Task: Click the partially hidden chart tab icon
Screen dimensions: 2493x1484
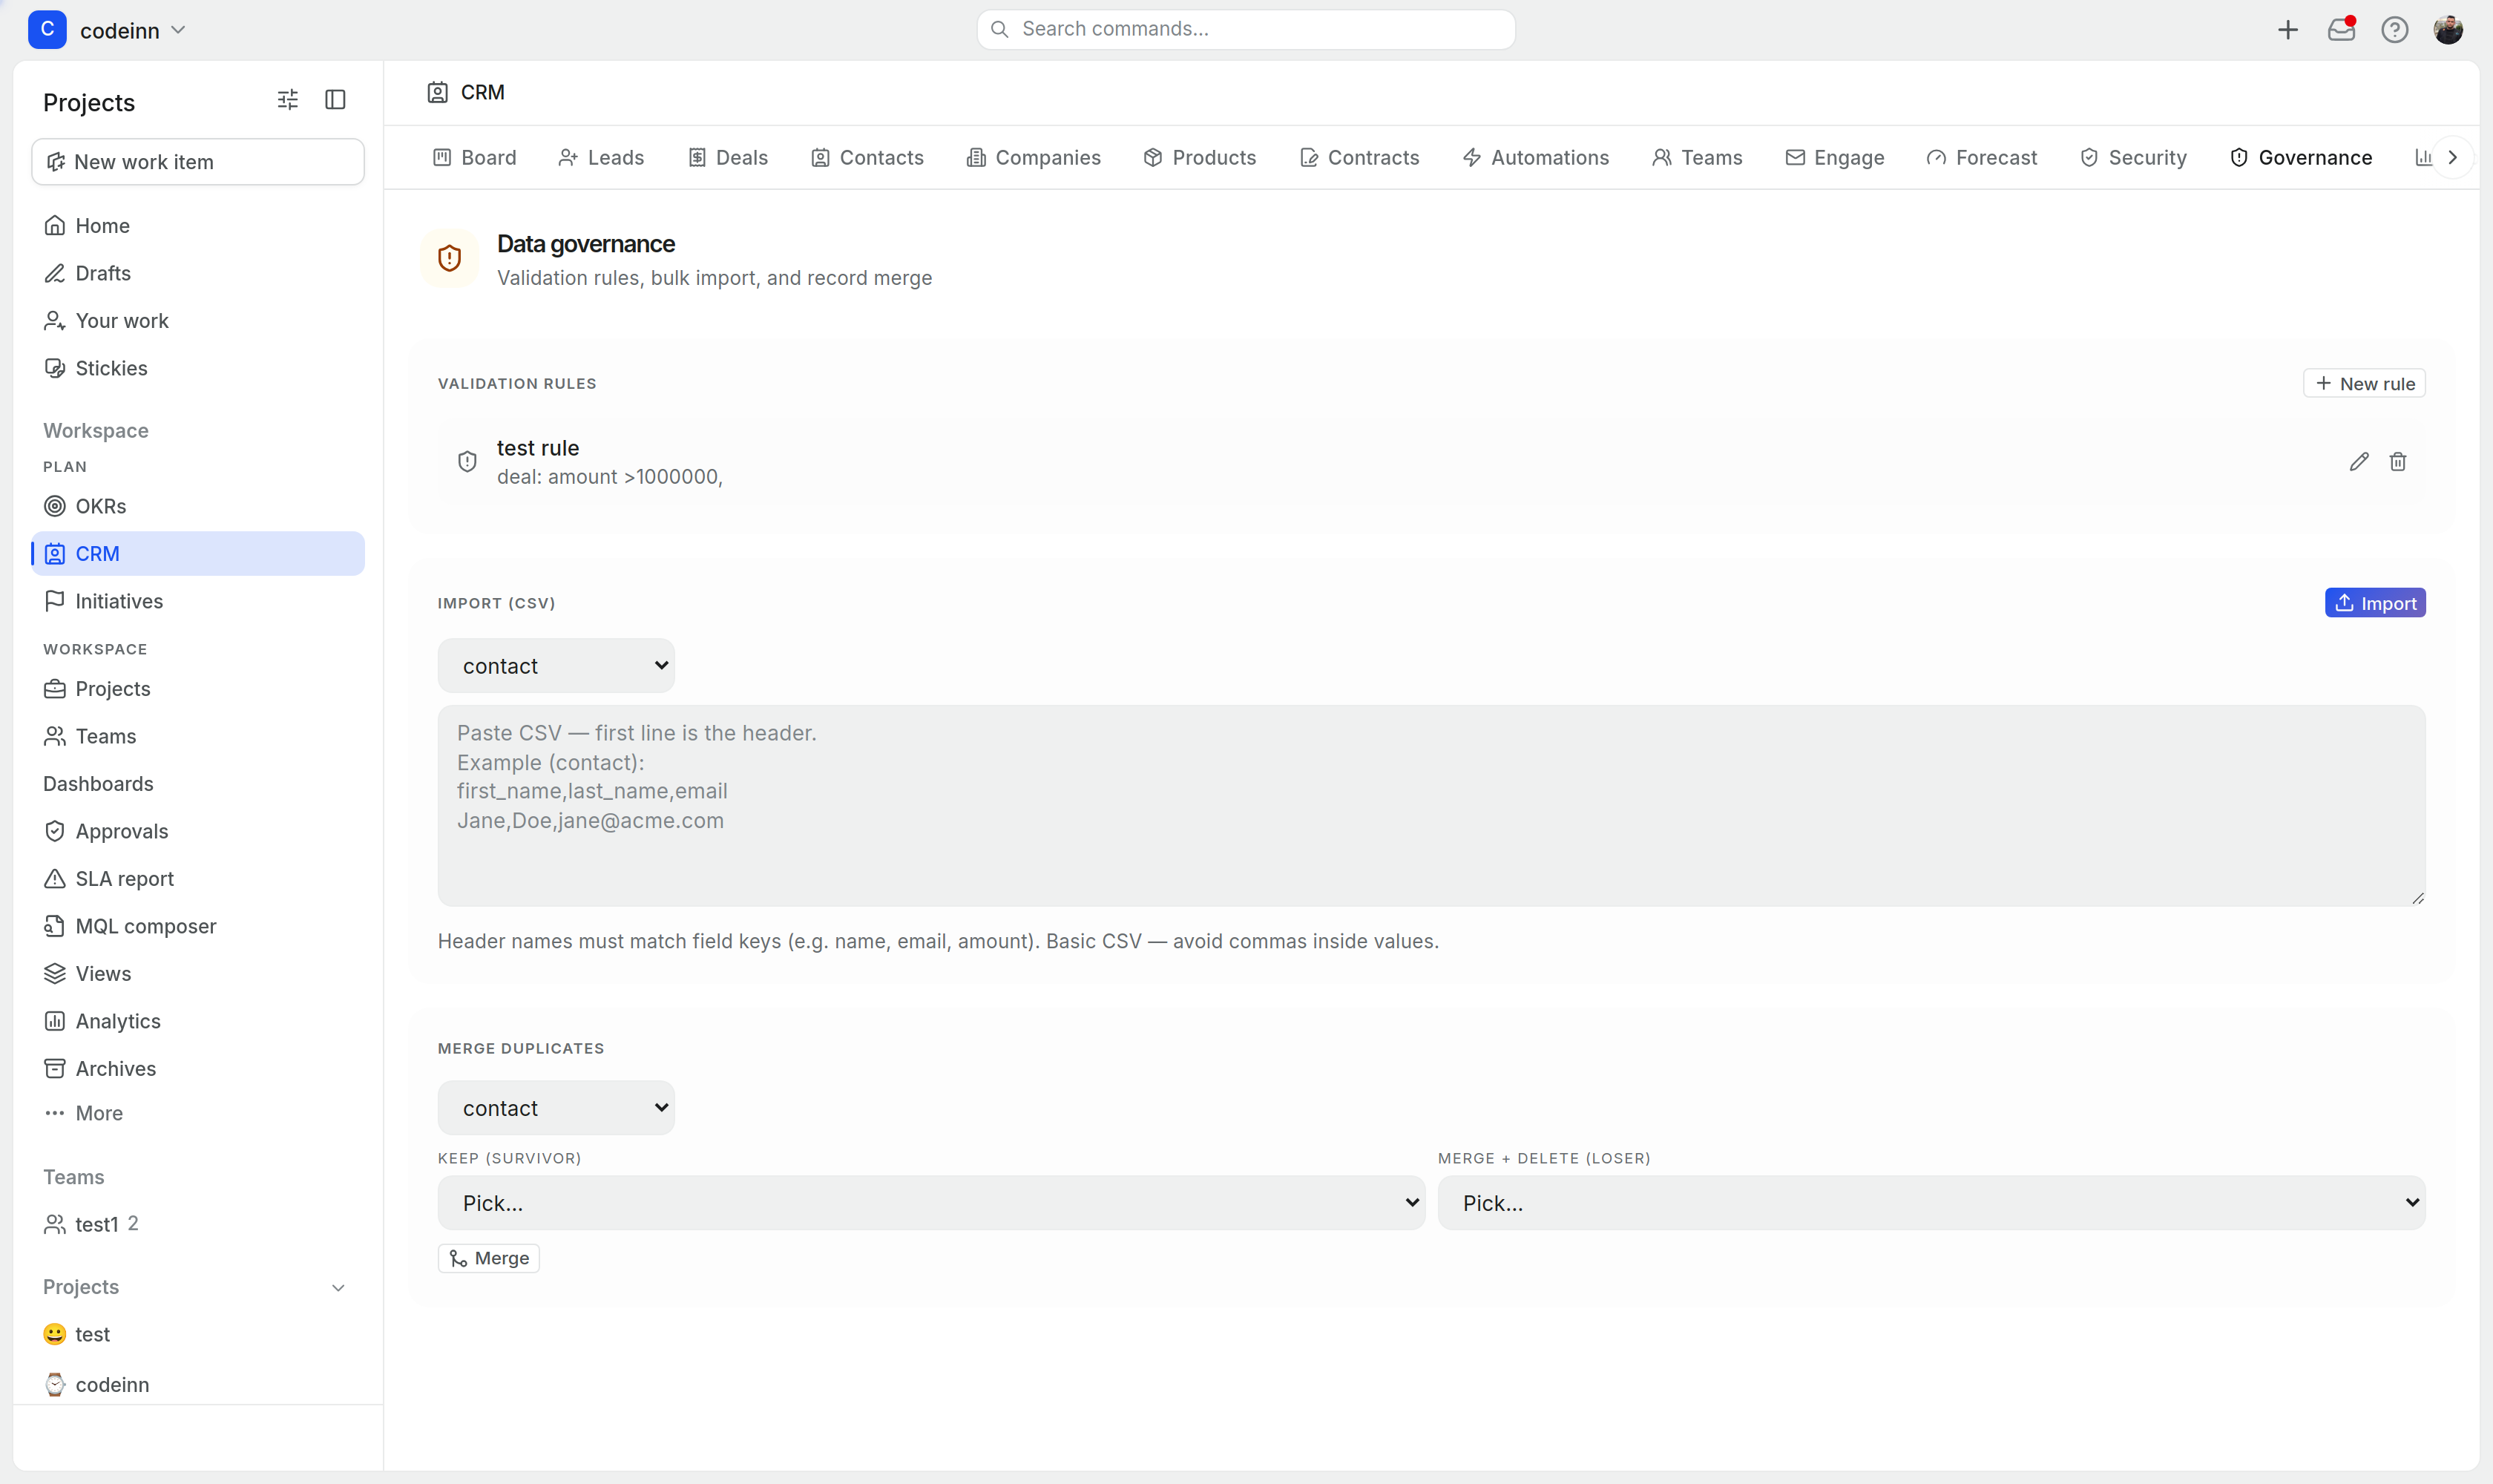Action: pos(2423,157)
